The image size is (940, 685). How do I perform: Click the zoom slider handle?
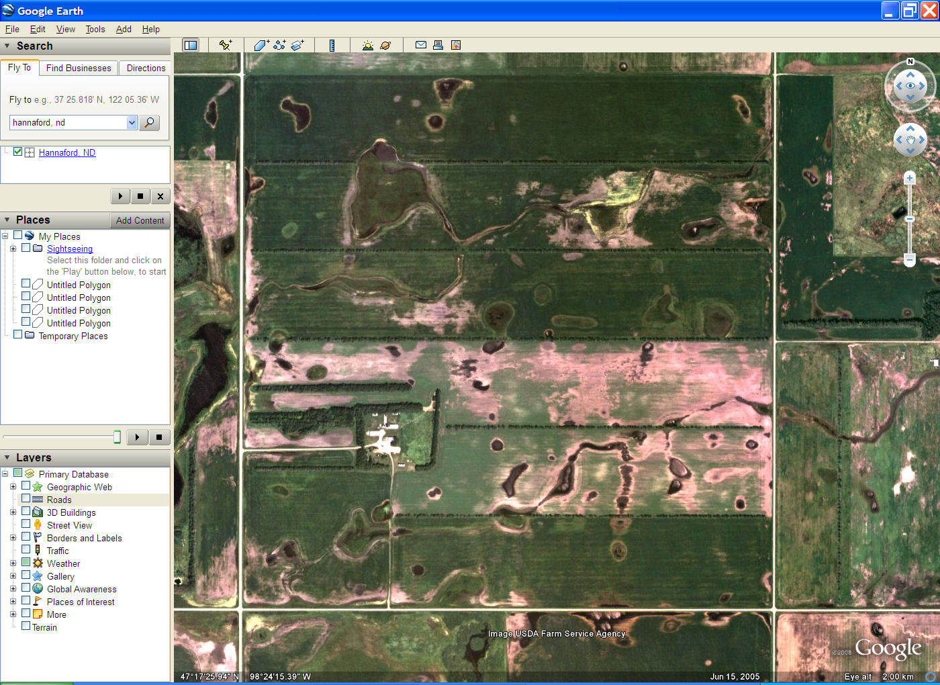click(x=910, y=219)
